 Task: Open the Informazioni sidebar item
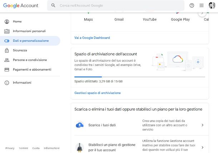tap(30, 83)
